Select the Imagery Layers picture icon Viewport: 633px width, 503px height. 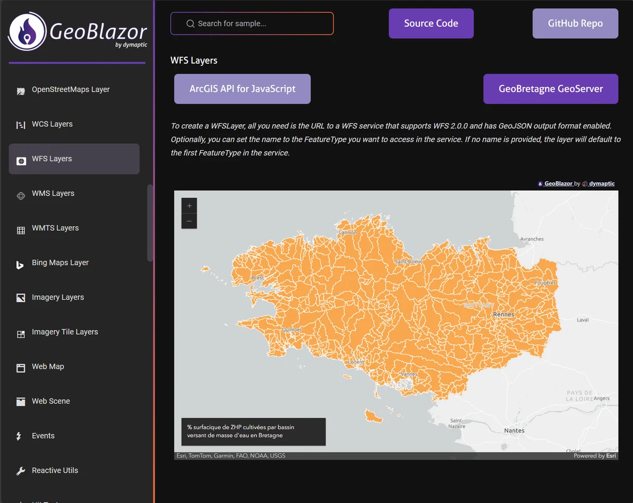(x=20, y=297)
